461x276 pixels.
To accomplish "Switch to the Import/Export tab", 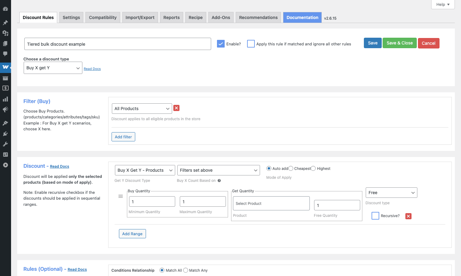I will 140,17.
